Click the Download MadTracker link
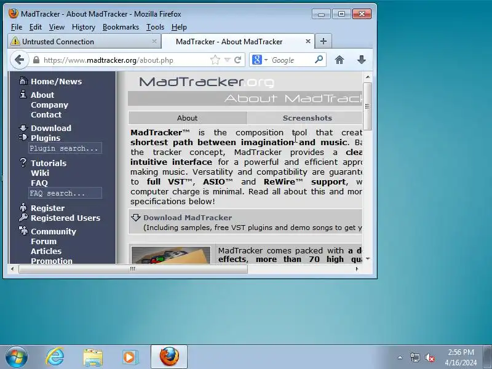 point(188,218)
